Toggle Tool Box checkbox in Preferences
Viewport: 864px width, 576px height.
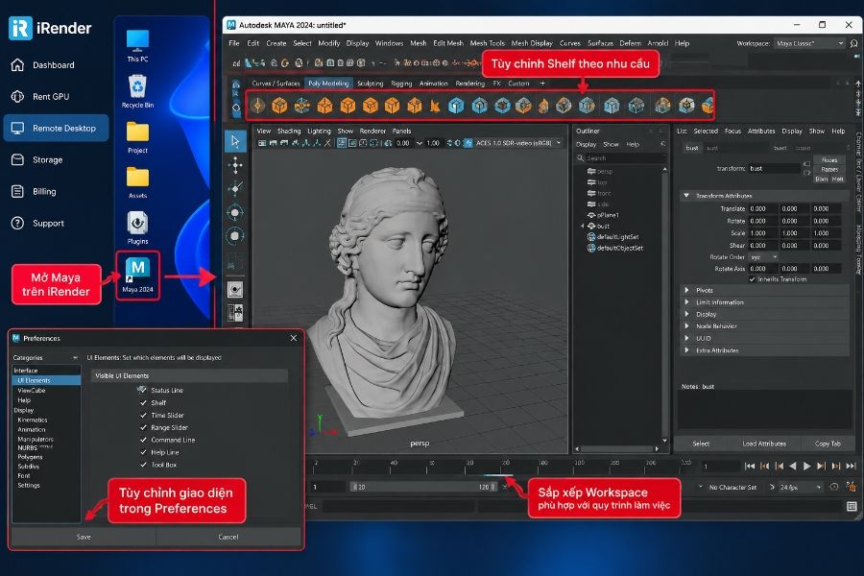pos(143,465)
